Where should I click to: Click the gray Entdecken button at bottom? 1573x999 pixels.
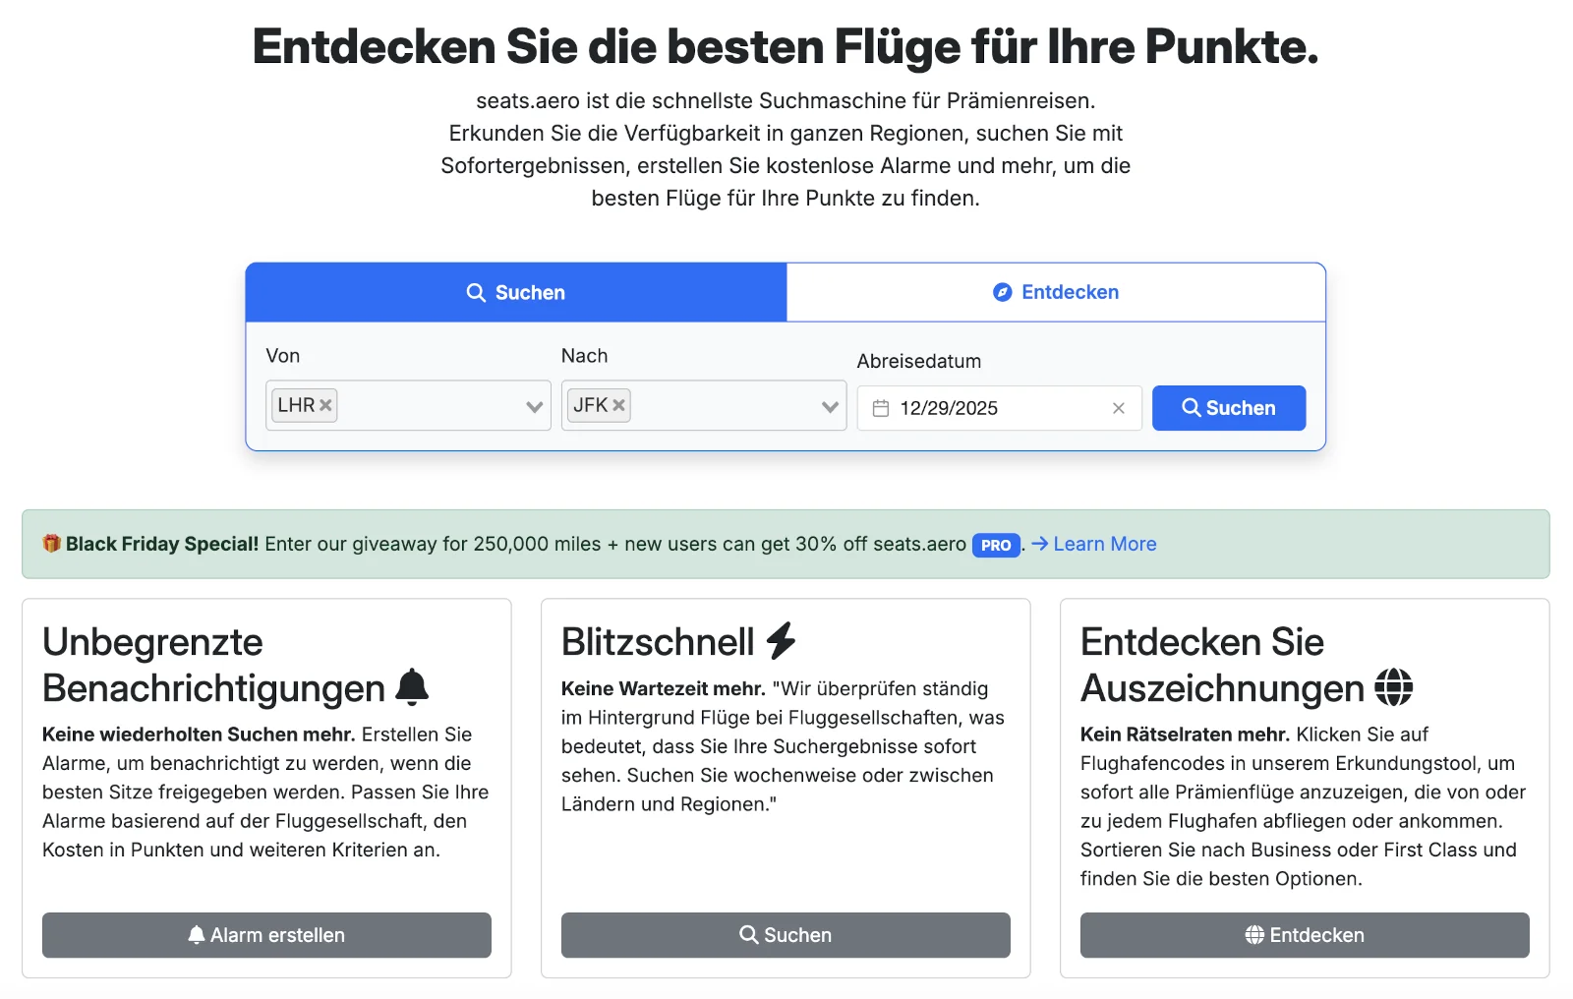click(x=1305, y=935)
